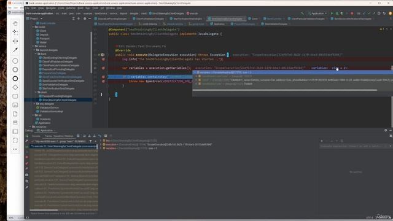
Task: Toggle breakpoint on throw new BpmnError line
Action: pyautogui.click(x=103, y=82)
